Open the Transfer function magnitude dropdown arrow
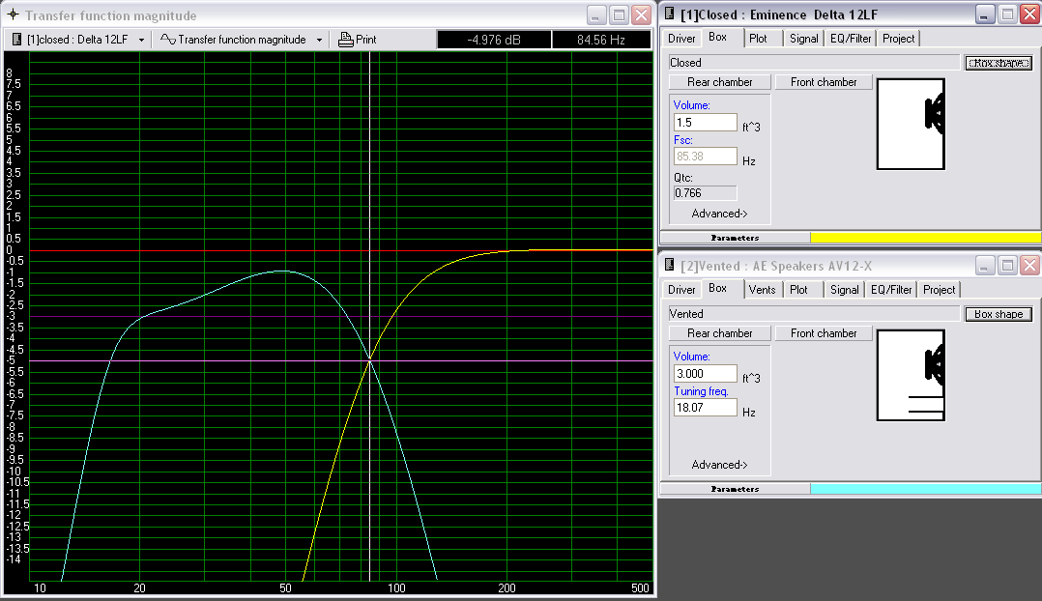1042x601 pixels. click(x=319, y=40)
